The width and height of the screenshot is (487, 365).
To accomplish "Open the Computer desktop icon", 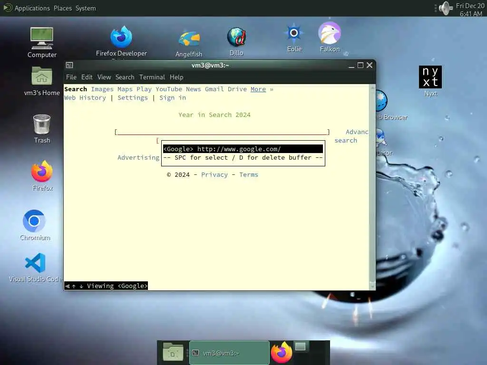I will click(x=42, y=42).
